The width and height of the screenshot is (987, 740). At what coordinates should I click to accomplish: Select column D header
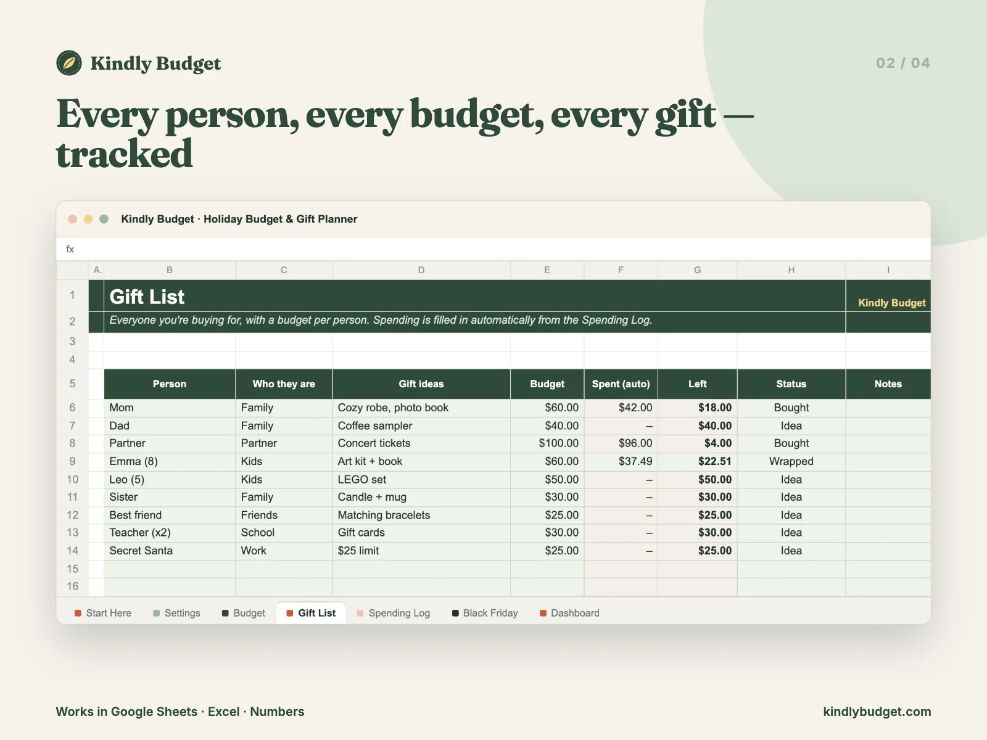421,270
